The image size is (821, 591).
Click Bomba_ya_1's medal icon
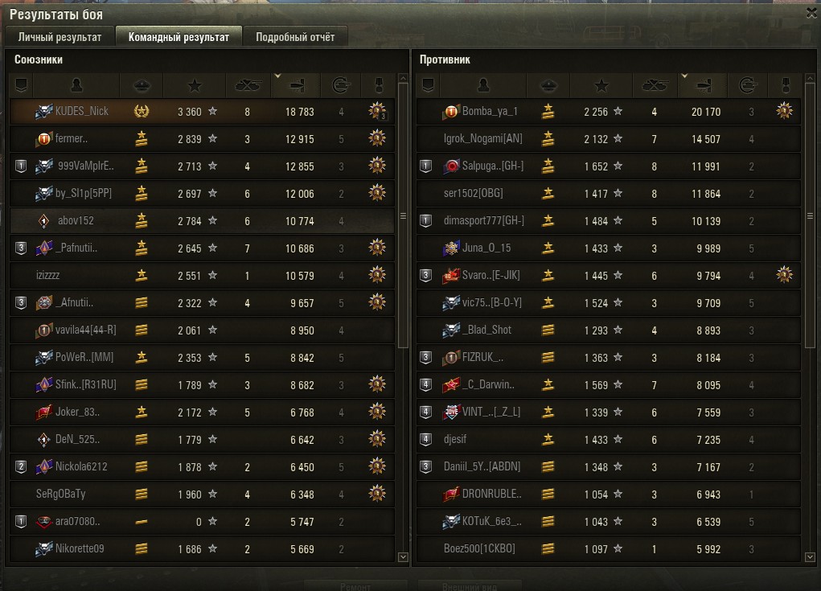pyautogui.click(x=784, y=111)
